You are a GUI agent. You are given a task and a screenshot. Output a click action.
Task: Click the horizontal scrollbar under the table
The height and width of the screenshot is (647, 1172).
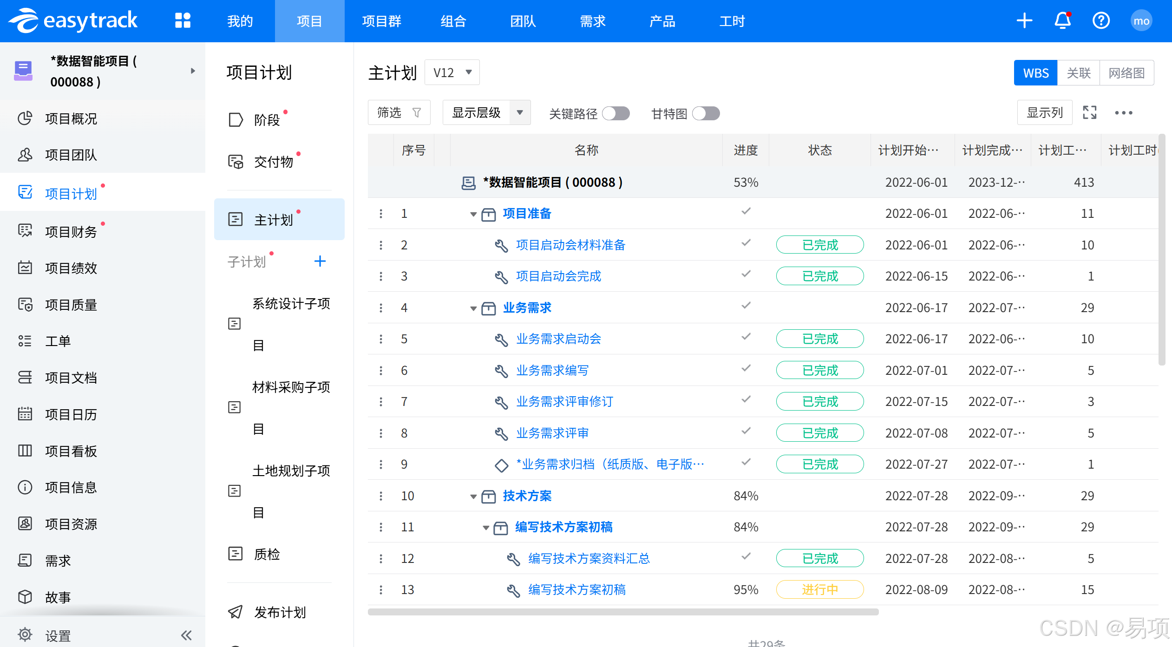pyautogui.click(x=622, y=612)
